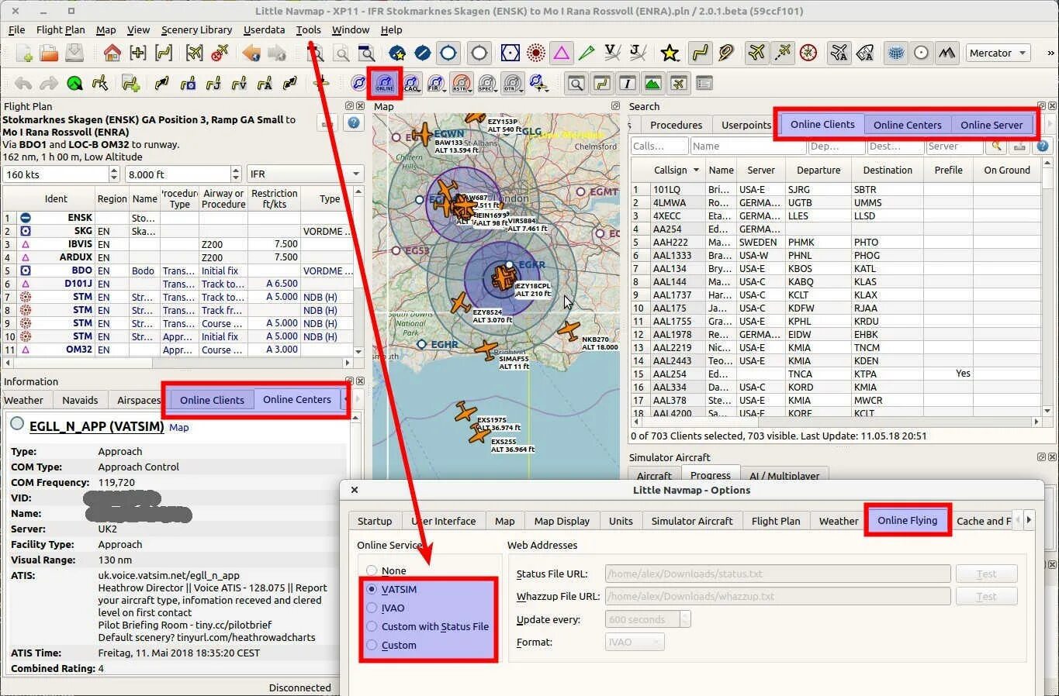Open the legend dock window icon
This screenshot has width=1059, height=696.
704,83
